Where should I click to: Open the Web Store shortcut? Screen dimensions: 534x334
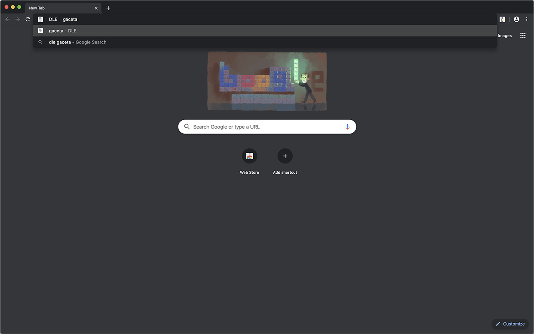tap(249, 162)
